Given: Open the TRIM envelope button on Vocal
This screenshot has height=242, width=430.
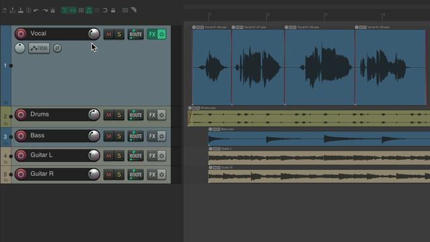Looking at the screenshot, I should click(39, 48).
